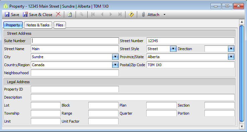Image resolution: width=247 pixels, height=132 pixels.
Task: Click the Property ID text field
Action: click(75, 89)
